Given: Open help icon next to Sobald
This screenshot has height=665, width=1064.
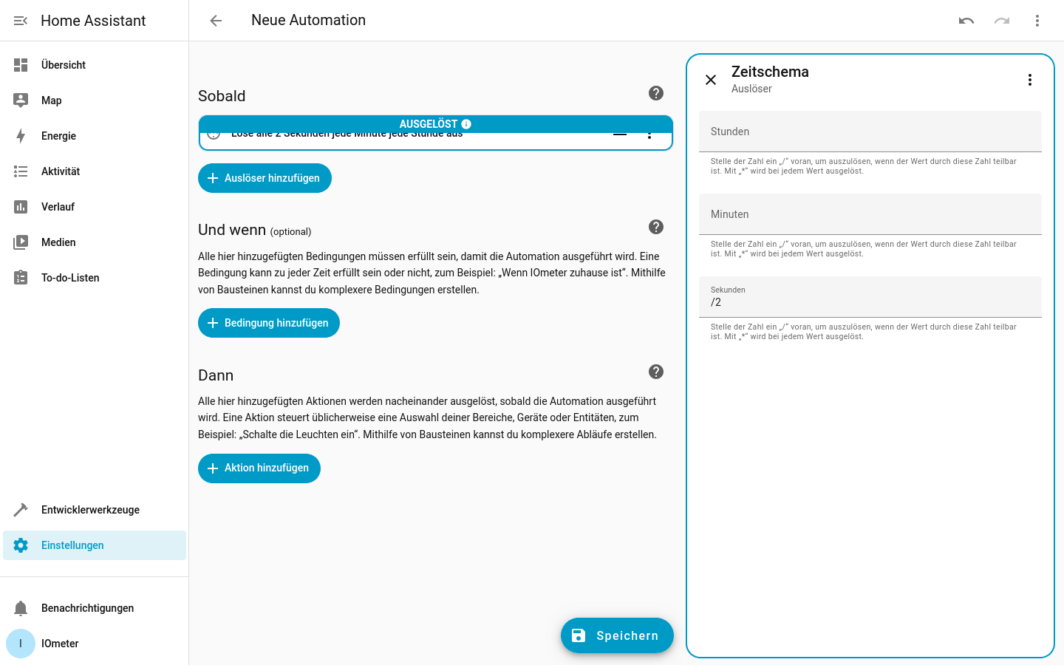Looking at the screenshot, I should click(x=656, y=93).
